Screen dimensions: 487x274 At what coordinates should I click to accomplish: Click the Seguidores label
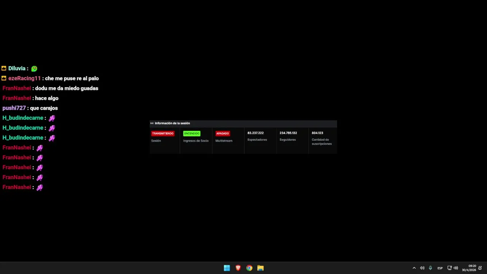point(288,140)
